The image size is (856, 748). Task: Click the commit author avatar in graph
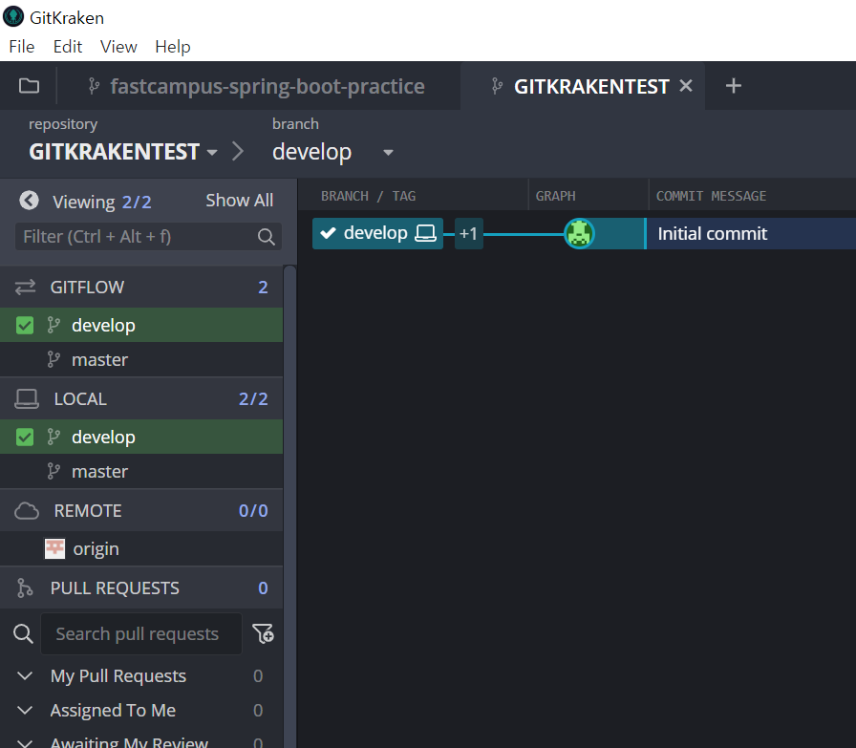click(579, 234)
